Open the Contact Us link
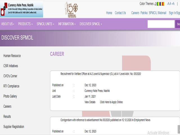The height and width of the screenshot is (135, 180). tap(120, 13)
